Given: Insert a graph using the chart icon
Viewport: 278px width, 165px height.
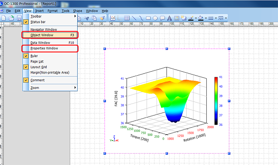Looking at the screenshot, I should click(x=113, y=18).
